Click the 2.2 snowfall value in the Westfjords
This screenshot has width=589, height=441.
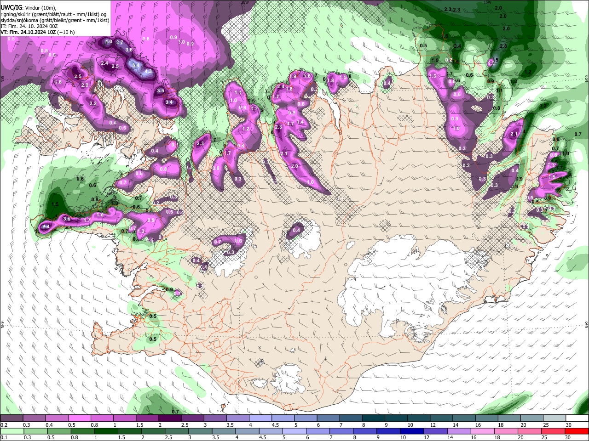tap(93, 103)
